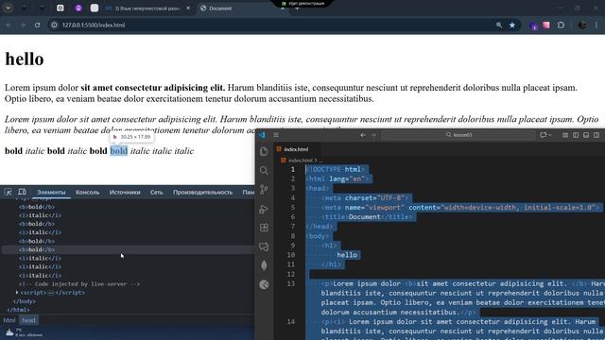Click the round bottom icon in VS Code activity bar
This screenshot has height=340, width=605.
(x=264, y=284)
